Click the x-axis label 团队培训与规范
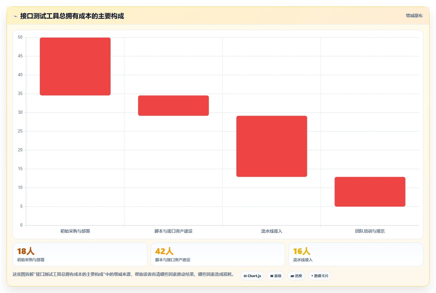Screen dimensions: 436x293 point(370,231)
